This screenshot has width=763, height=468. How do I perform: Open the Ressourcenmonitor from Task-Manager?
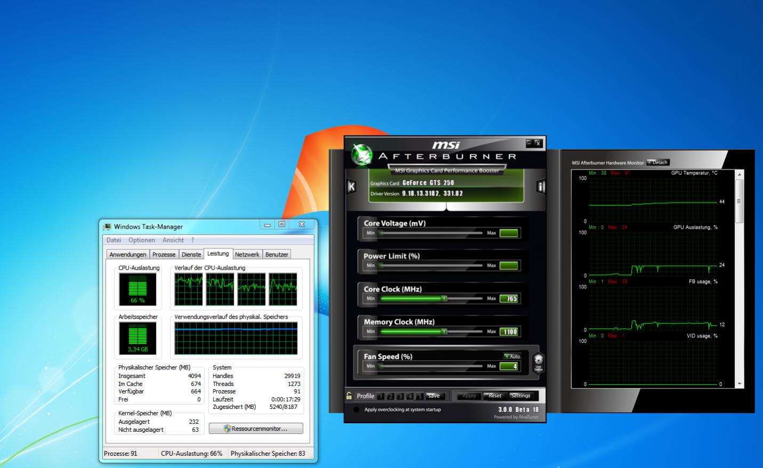point(256,429)
